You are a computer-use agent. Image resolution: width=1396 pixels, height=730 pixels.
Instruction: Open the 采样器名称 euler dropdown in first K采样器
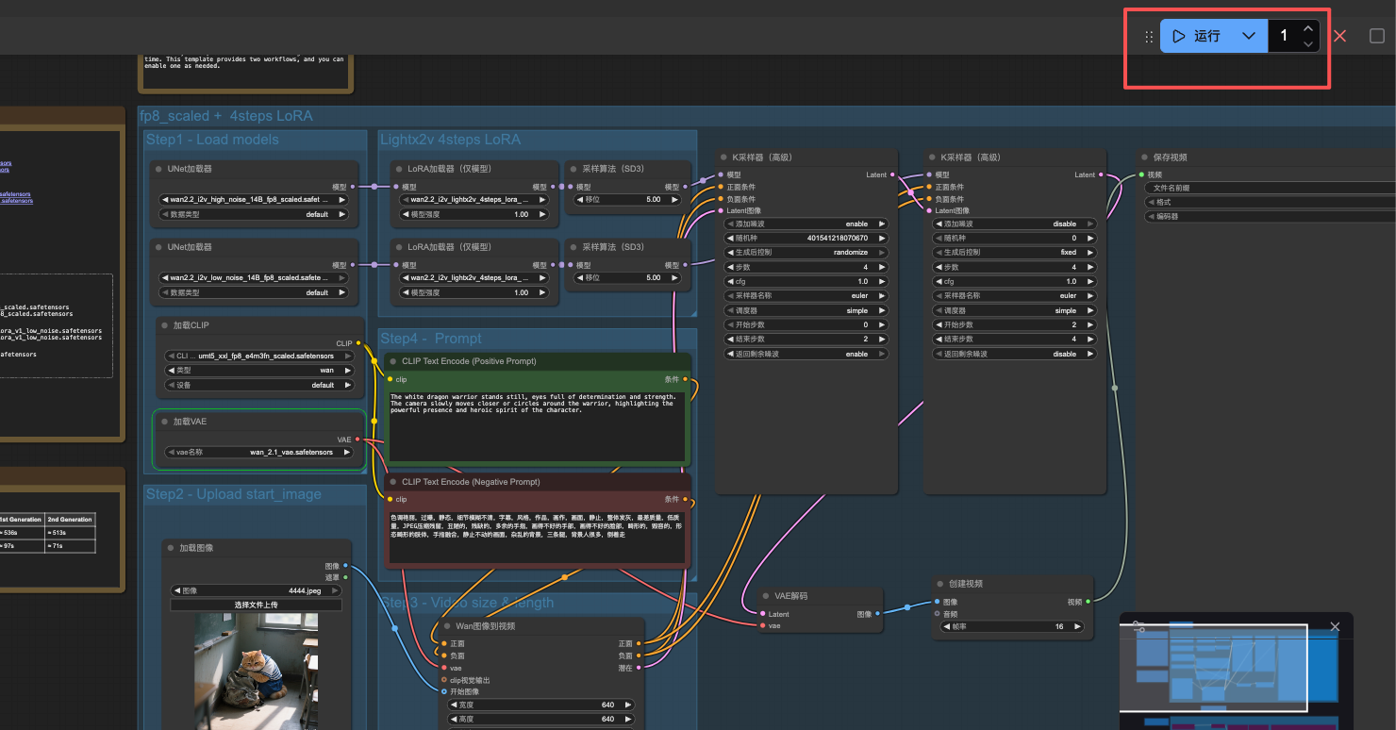(x=806, y=295)
